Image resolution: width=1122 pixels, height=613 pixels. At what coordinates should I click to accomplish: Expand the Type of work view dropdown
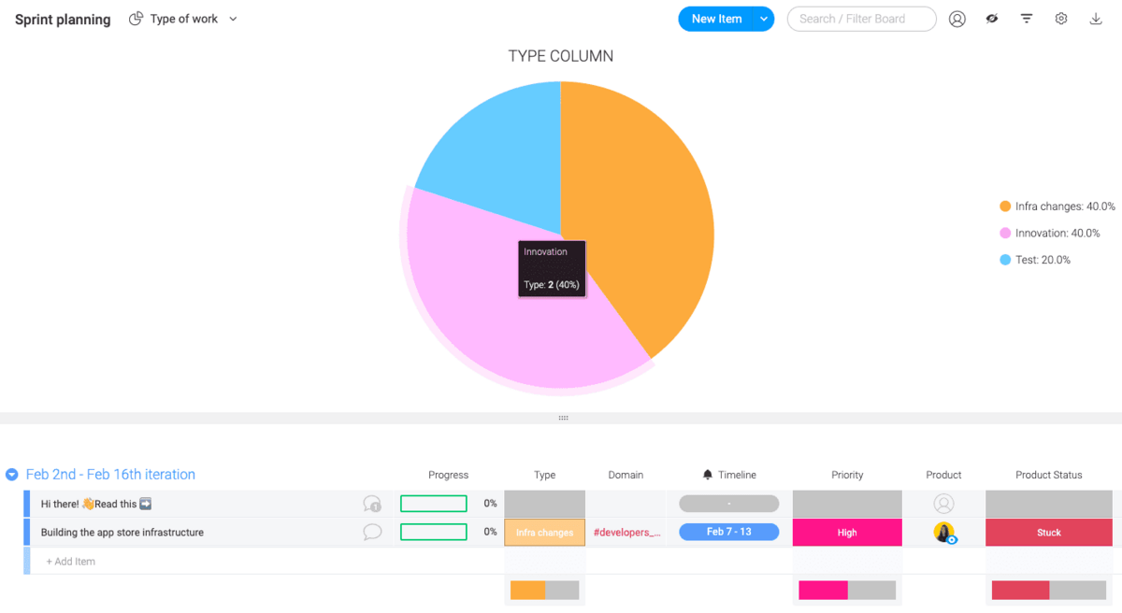point(233,19)
